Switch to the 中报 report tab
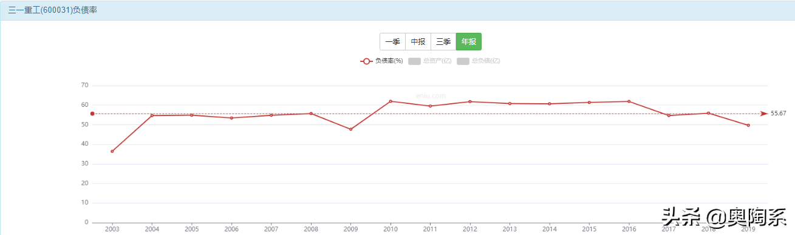This screenshot has height=235, width=795. click(418, 42)
